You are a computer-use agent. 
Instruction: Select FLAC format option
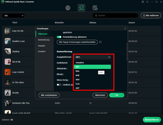click(x=92, y=84)
